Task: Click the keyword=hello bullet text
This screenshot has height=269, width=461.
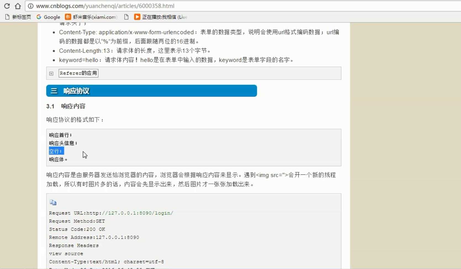Action: [177, 60]
